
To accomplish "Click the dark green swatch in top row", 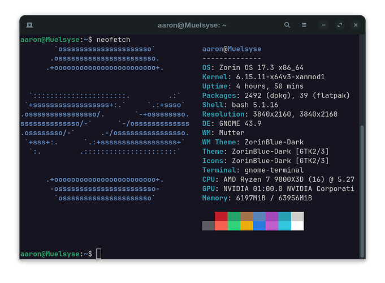I will (x=234, y=216).
